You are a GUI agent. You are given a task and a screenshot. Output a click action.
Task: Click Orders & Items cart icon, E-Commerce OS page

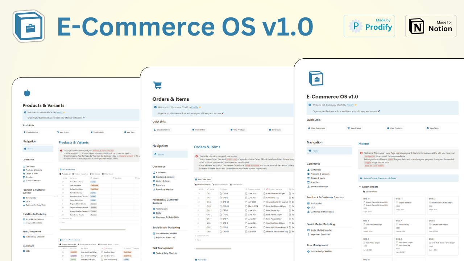[308, 178]
